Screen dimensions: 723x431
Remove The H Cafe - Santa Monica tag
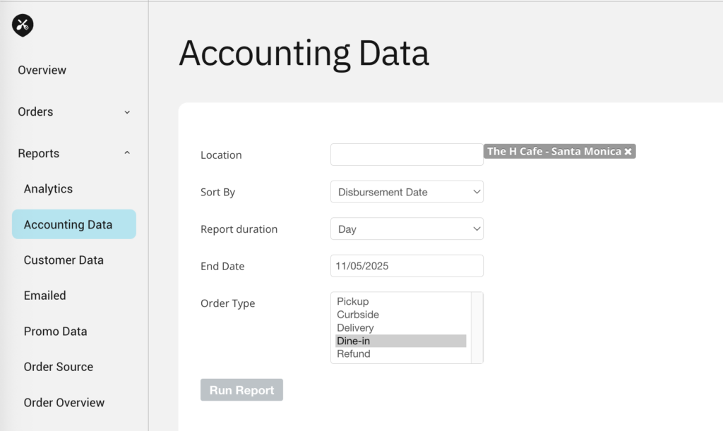628,152
